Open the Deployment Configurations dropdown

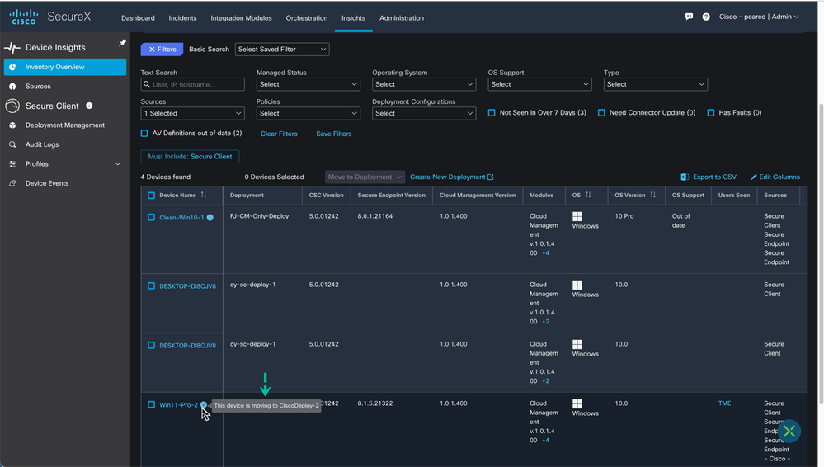click(424, 113)
